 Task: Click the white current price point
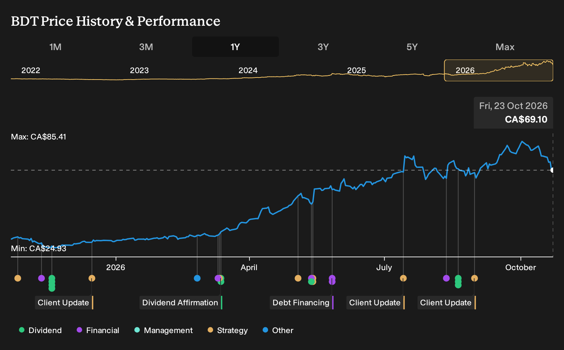552,170
